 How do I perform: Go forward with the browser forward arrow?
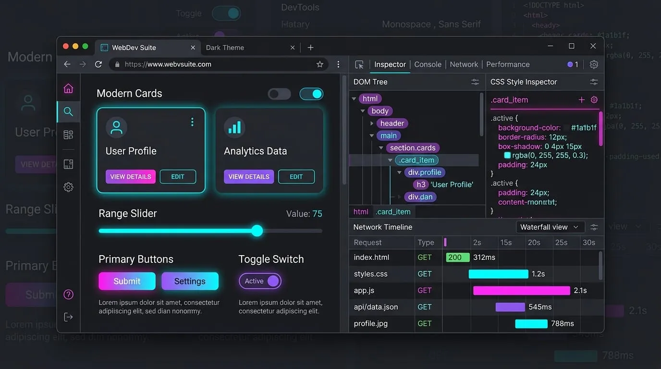pos(83,64)
